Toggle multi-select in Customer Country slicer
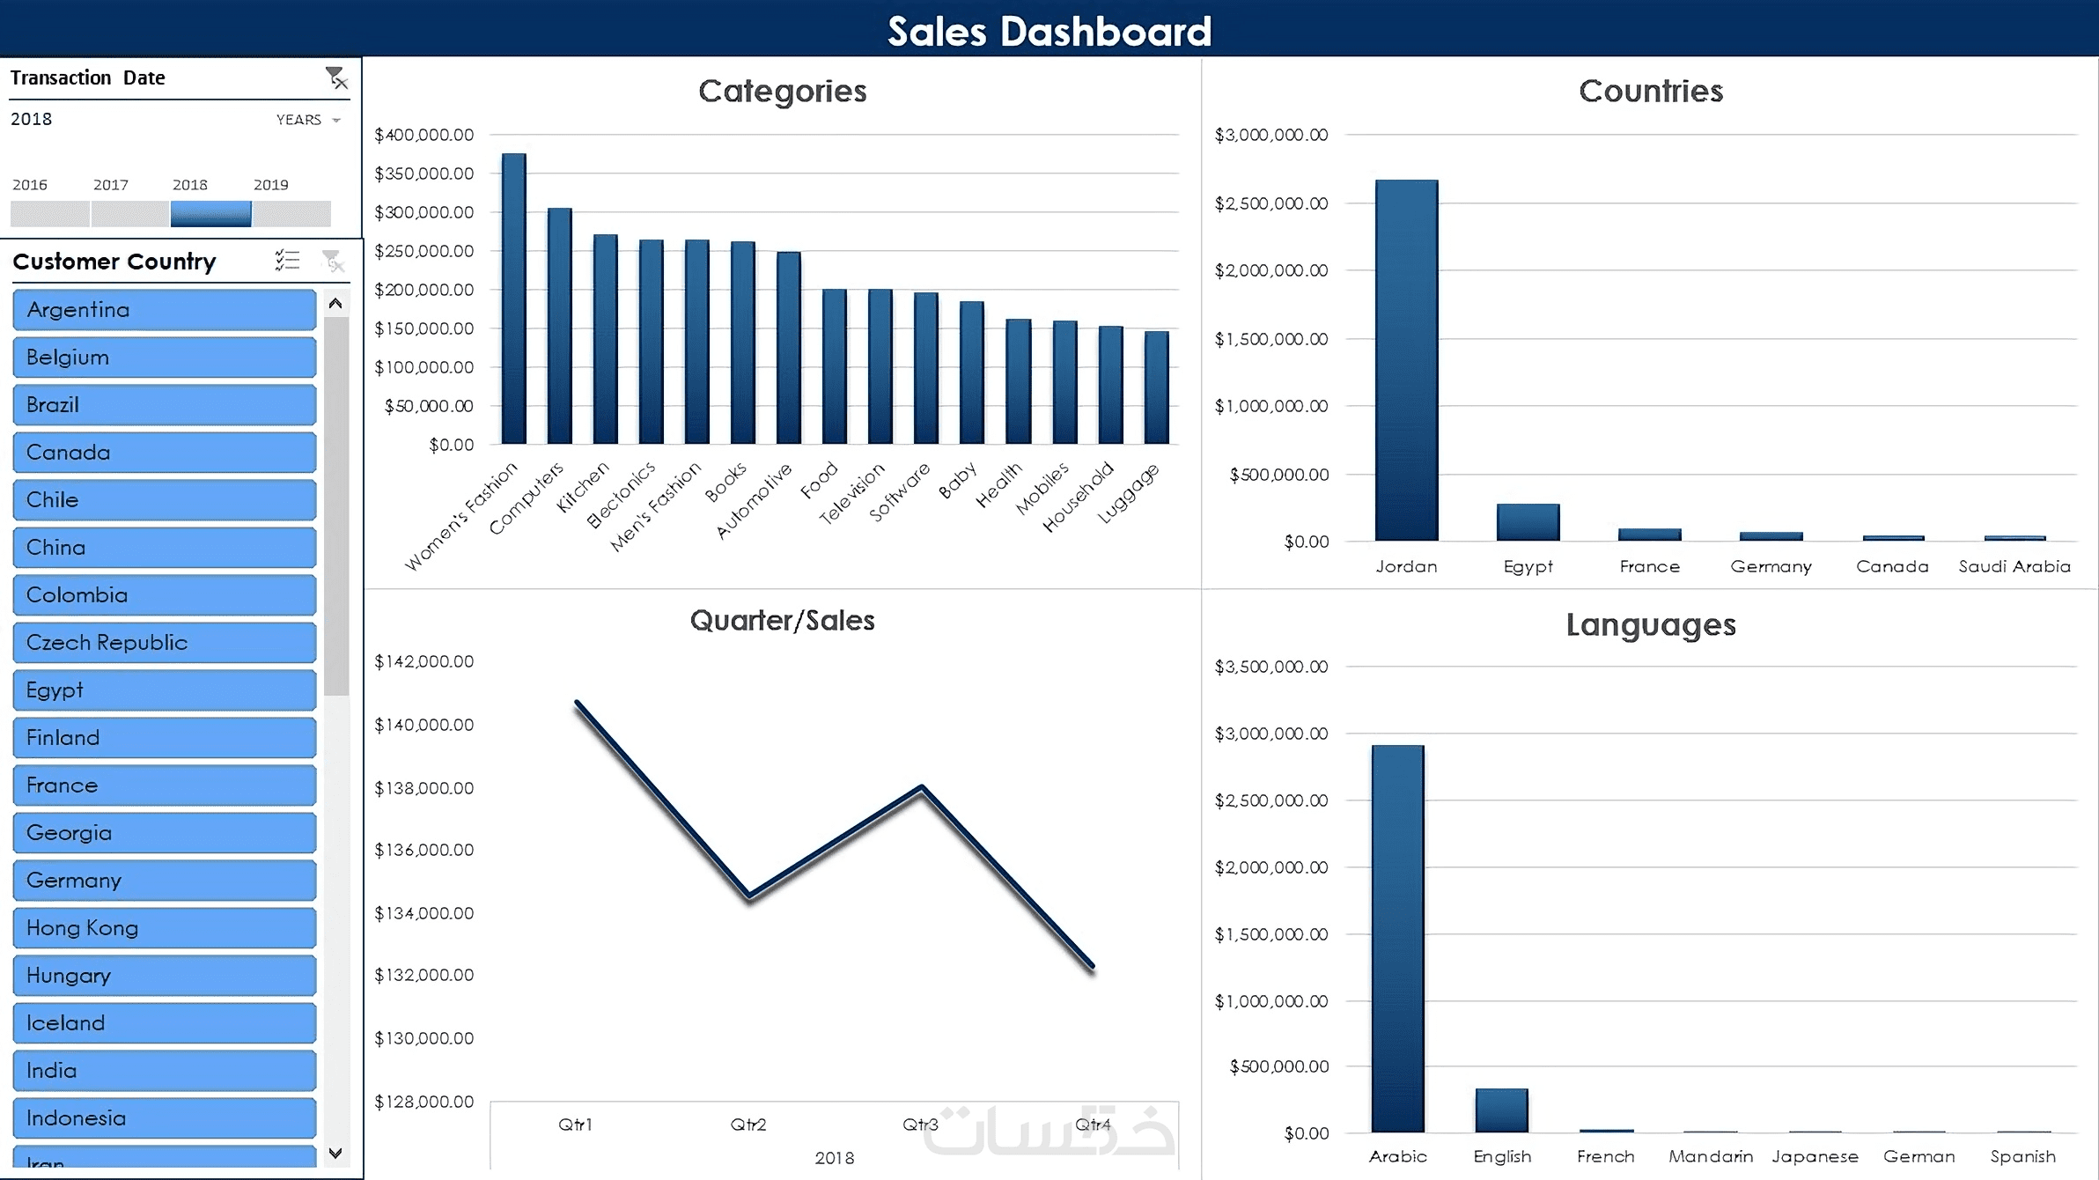The image size is (2099, 1180). tap(287, 261)
